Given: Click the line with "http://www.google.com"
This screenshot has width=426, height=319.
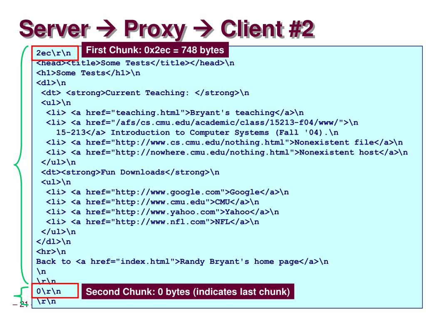Looking at the screenshot, I should [167, 192].
